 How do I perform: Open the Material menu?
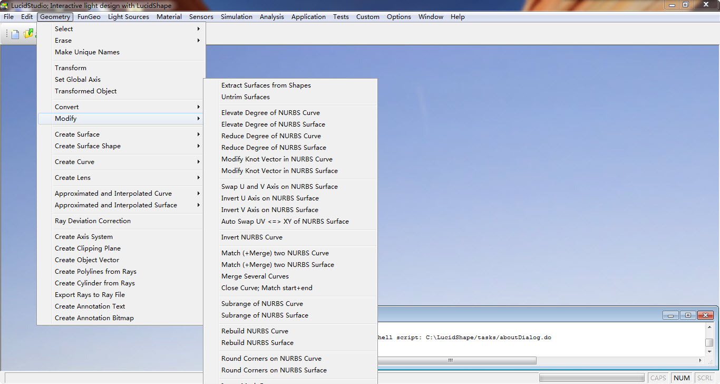point(169,17)
